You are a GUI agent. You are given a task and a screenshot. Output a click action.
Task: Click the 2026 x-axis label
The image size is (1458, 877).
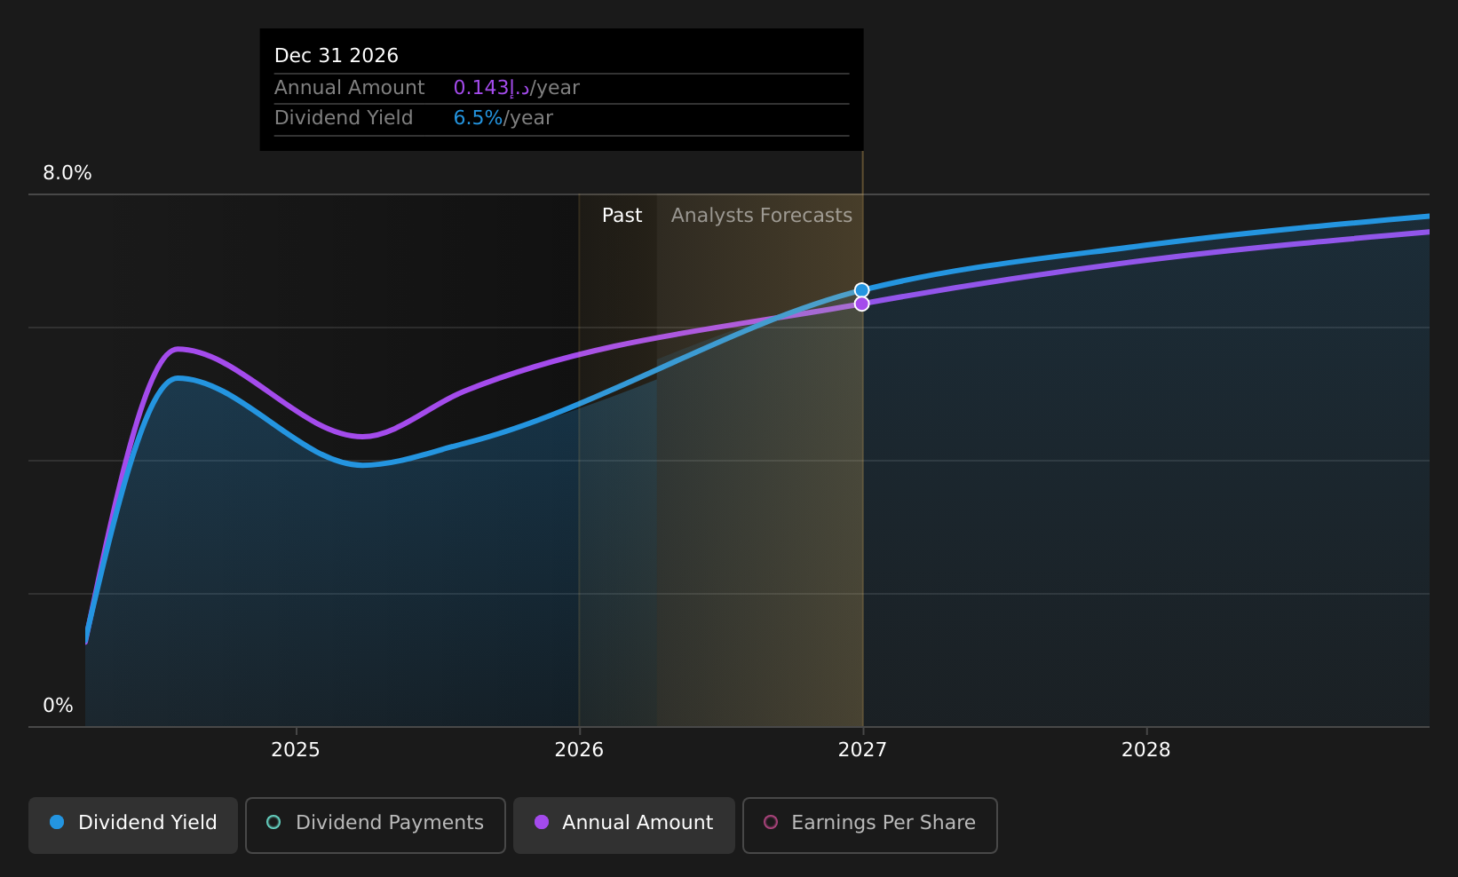(579, 750)
